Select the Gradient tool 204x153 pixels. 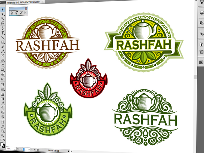pos(3,99)
